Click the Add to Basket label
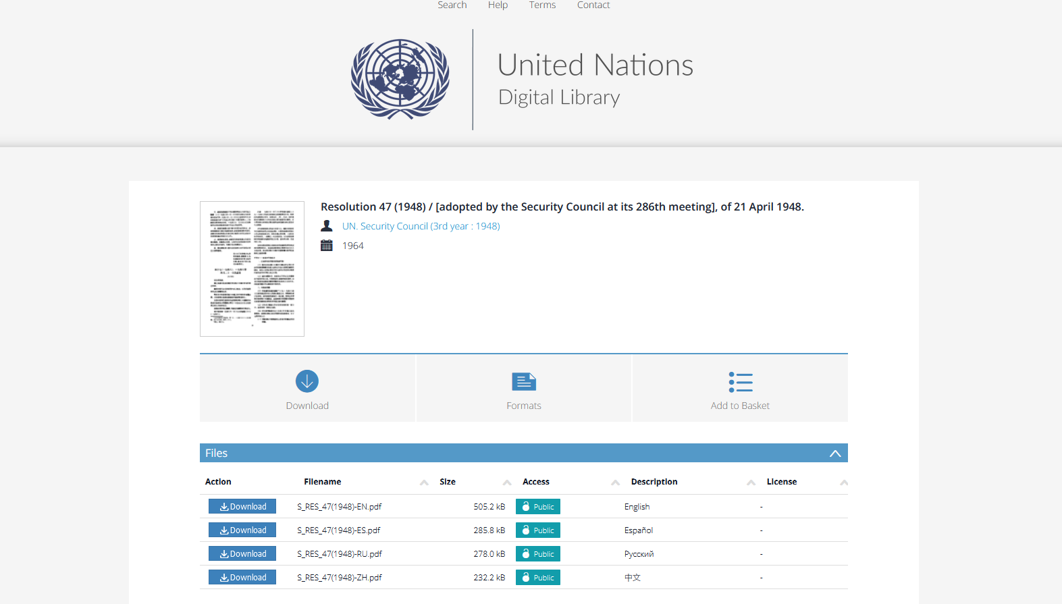Image resolution: width=1062 pixels, height=604 pixels. (x=740, y=406)
